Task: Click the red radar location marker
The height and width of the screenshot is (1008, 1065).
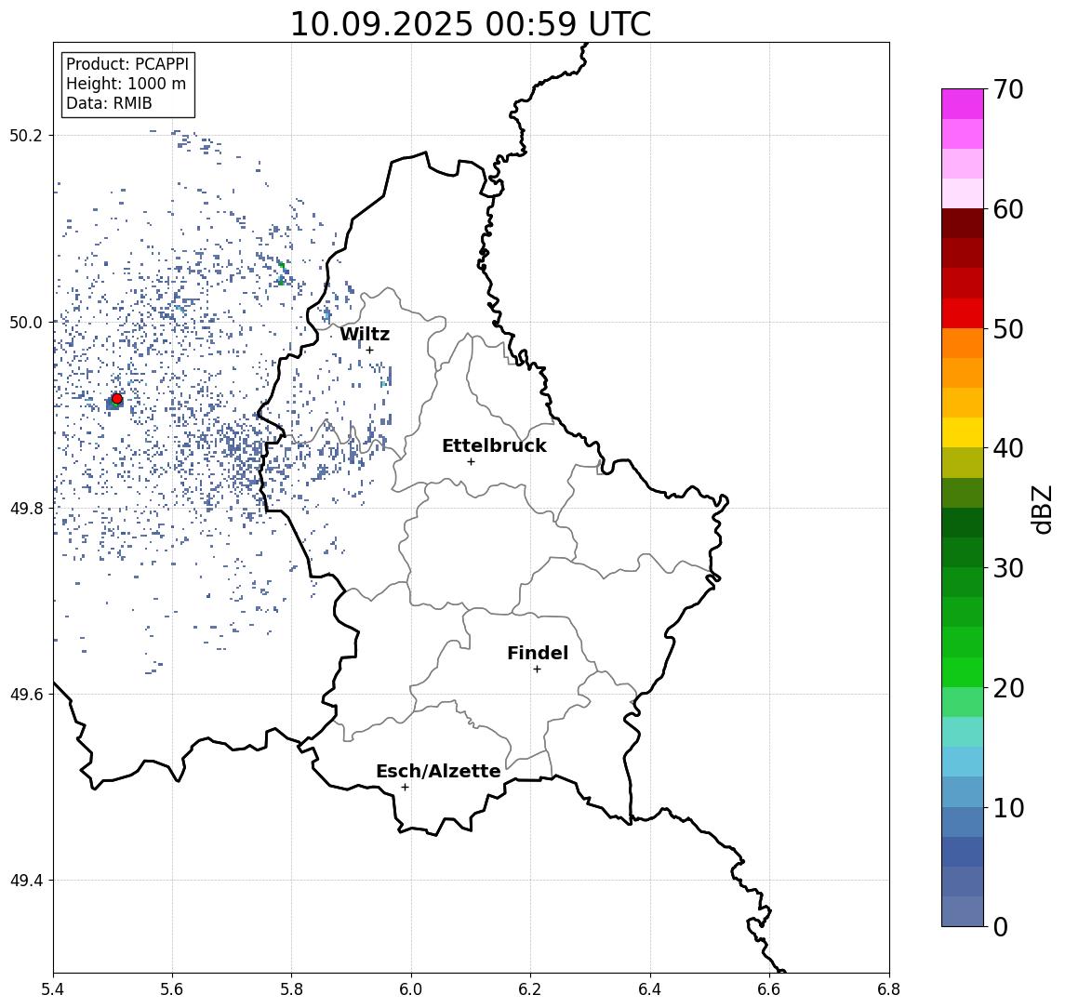Action: pos(117,399)
